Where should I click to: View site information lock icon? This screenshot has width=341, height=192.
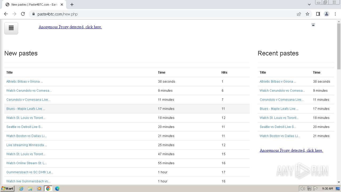pos(34,14)
